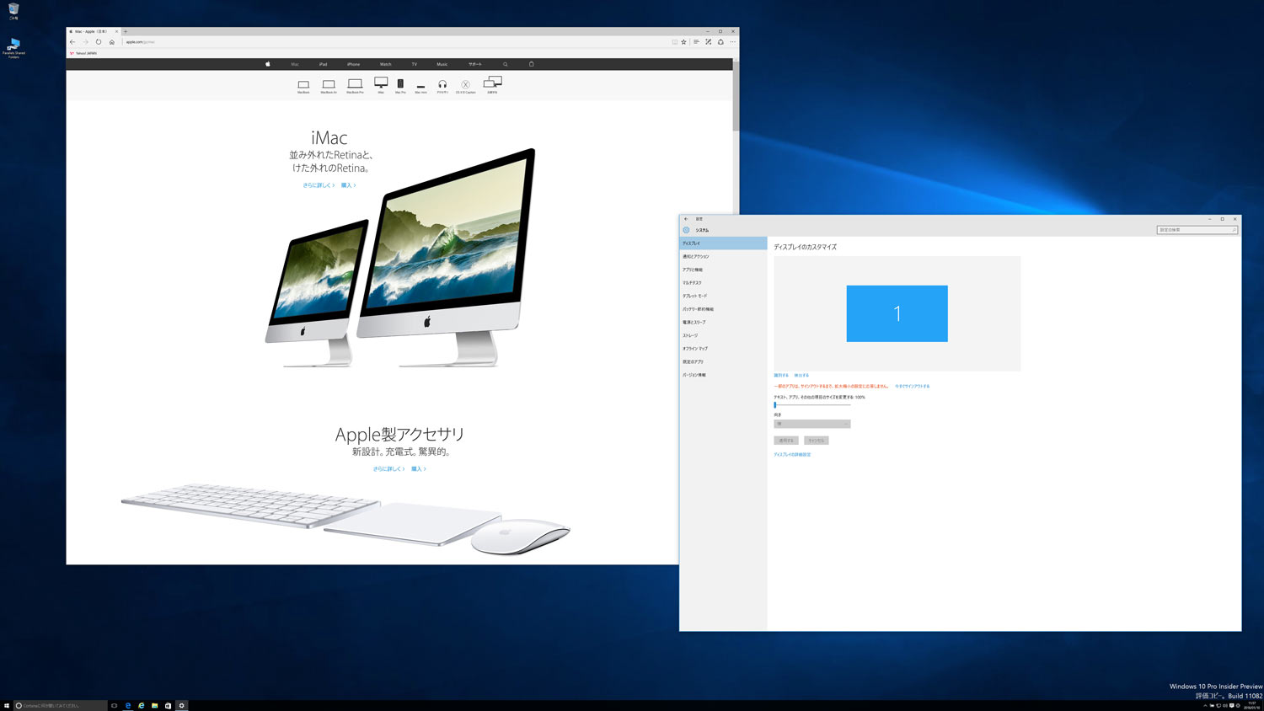Open iPhone in Apple navigation bar
The height and width of the screenshot is (711, 1264).
[353, 64]
